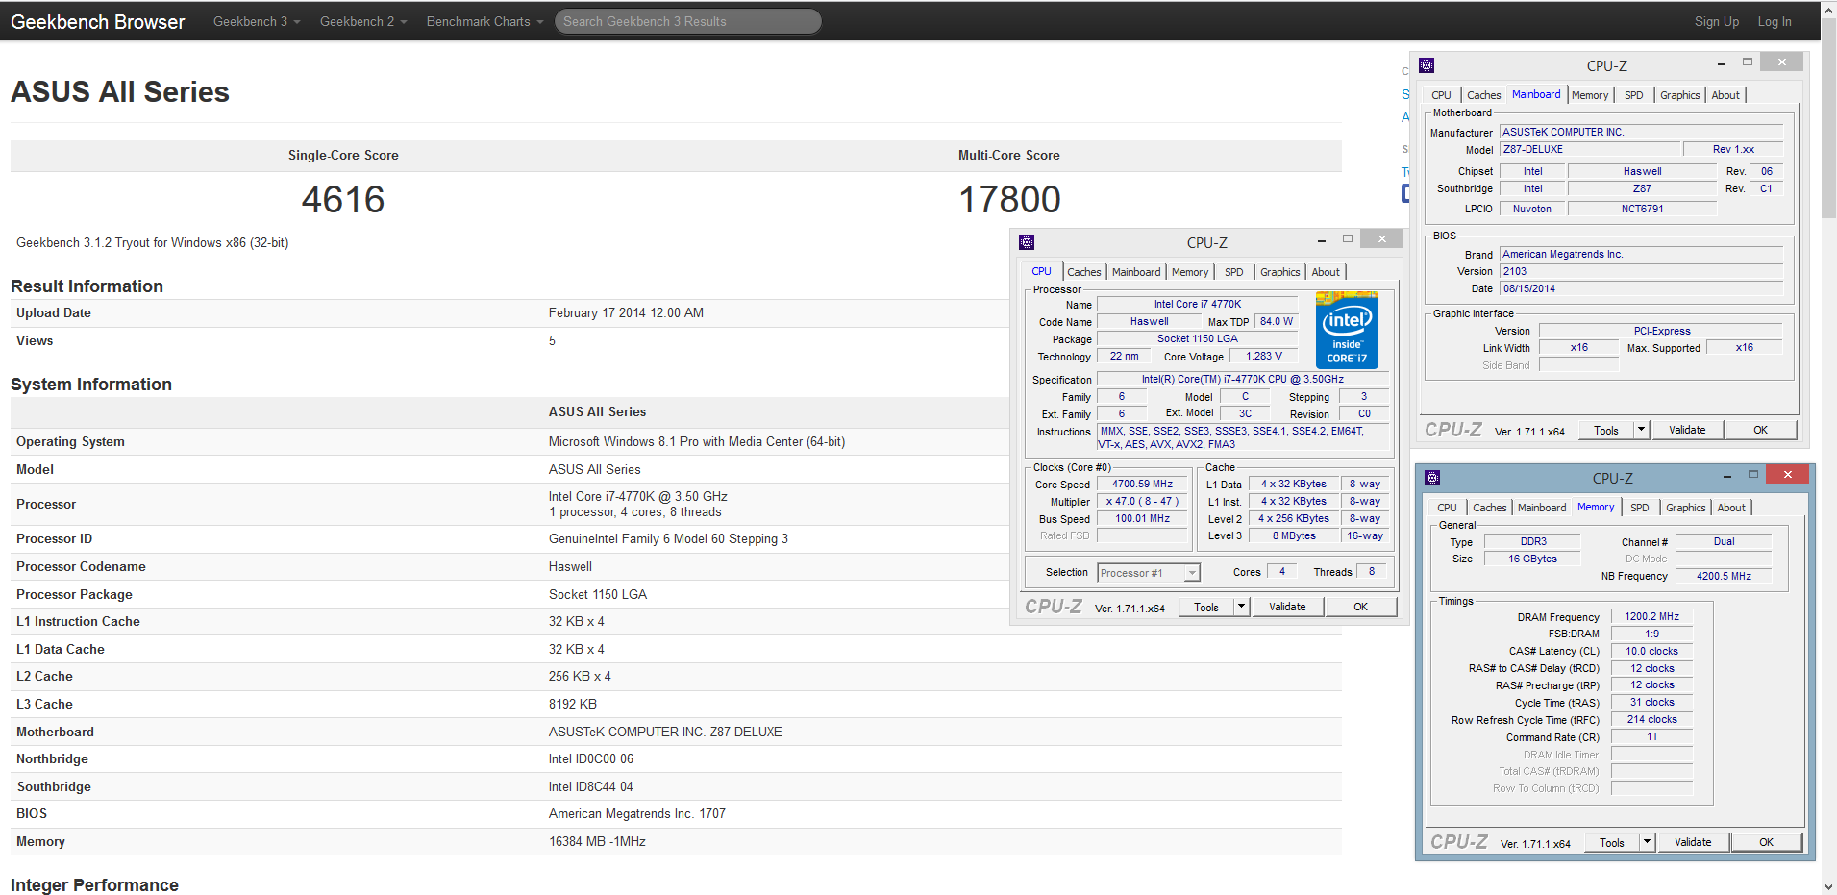This screenshot has height=895, width=1837.
Task: Select Graphics tab in Mainboard window
Action: (1680, 95)
